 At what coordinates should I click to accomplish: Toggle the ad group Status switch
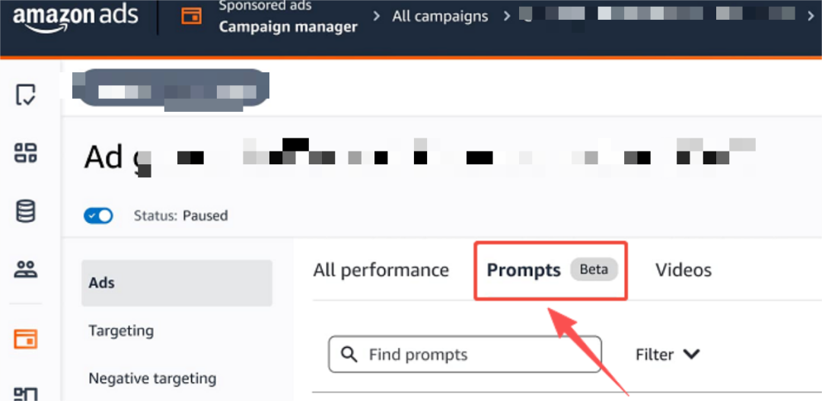98,215
